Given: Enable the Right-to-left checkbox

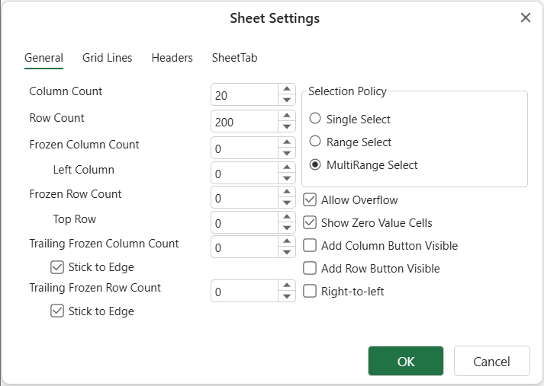Looking at the screenshot, I should click(310, 291).
